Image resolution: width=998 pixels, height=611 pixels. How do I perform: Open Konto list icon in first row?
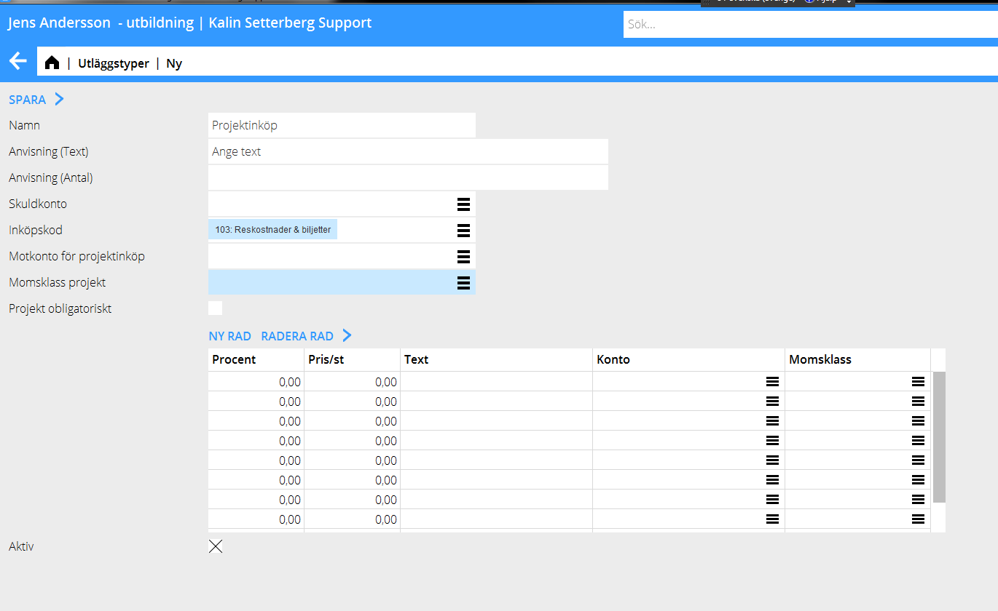pyautogui.click(x=772, y=382)
